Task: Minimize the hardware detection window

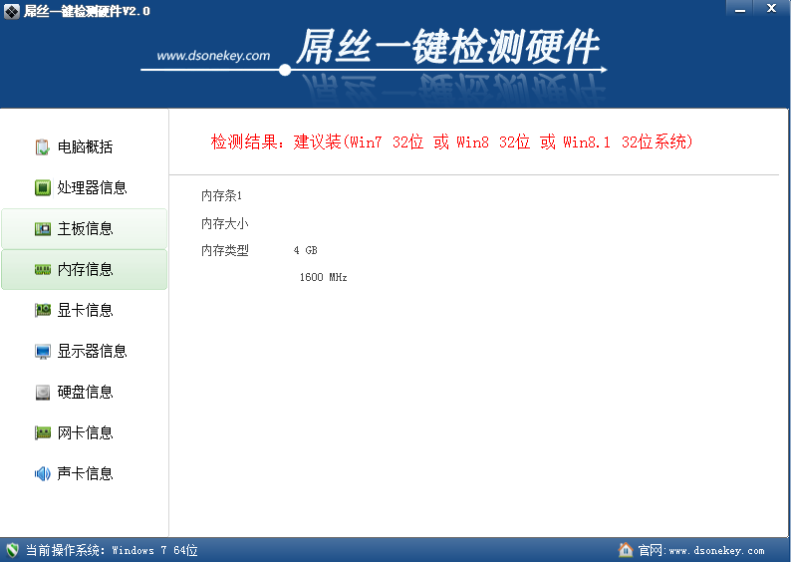Action: (736, 8)
